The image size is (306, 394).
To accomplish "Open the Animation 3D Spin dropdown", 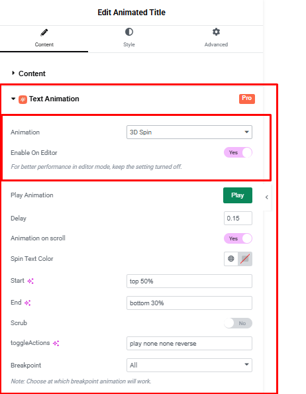I will tap(189, 132).
